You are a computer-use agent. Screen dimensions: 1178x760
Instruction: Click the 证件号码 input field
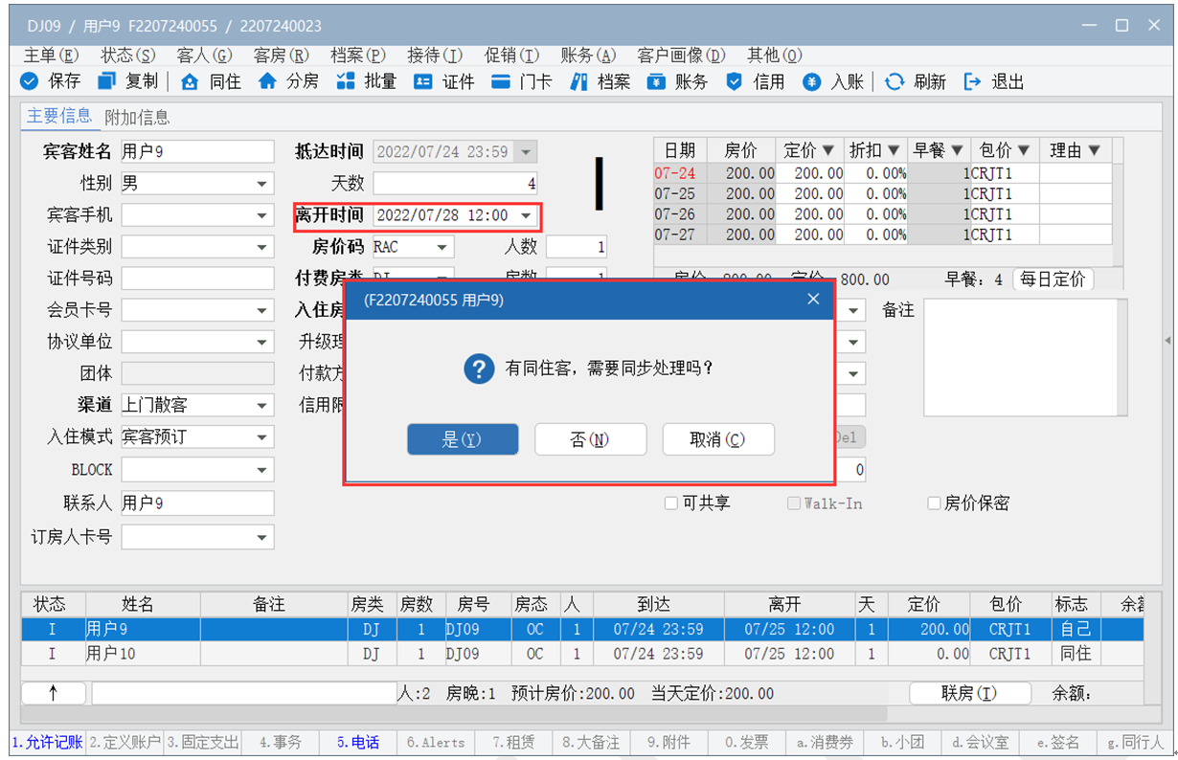point(197,279)
